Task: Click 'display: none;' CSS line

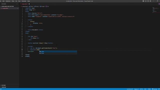Action: 38,23
